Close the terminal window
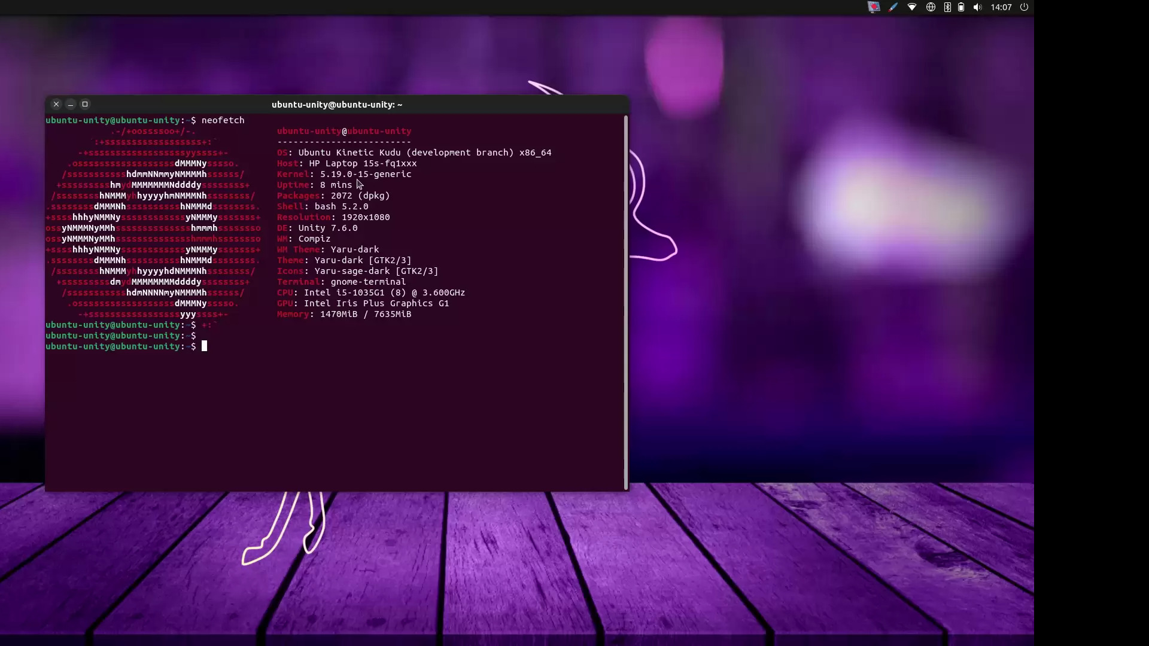The image size is (1149, 646). coord(56,104)
